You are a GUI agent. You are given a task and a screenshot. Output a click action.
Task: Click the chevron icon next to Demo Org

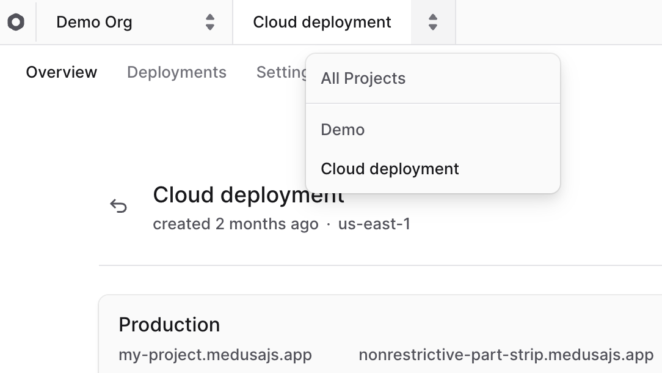pyautogui.click(x=209, y=22)
